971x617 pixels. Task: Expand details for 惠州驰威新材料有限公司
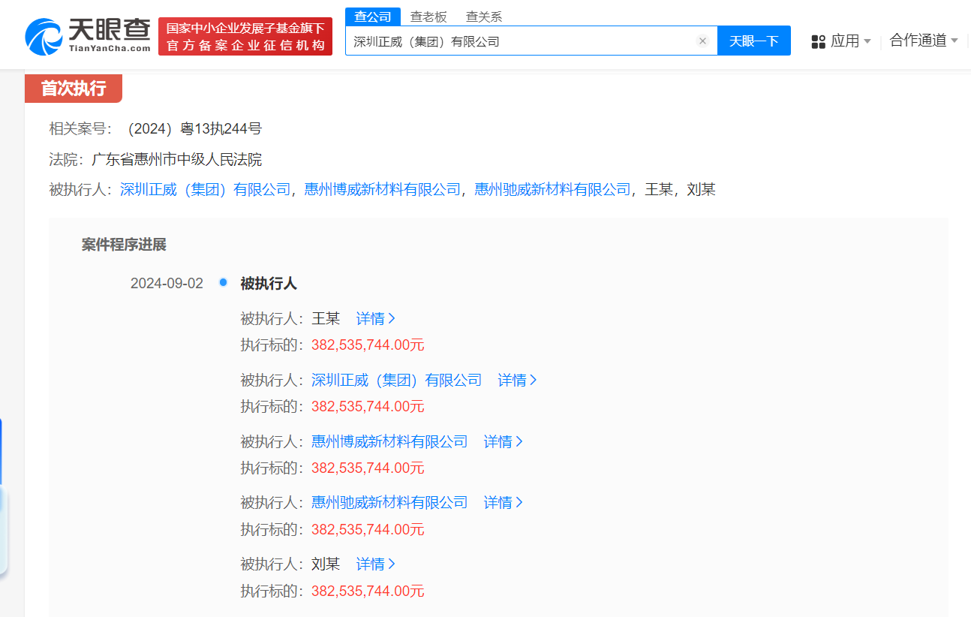(x=503, y=502)
